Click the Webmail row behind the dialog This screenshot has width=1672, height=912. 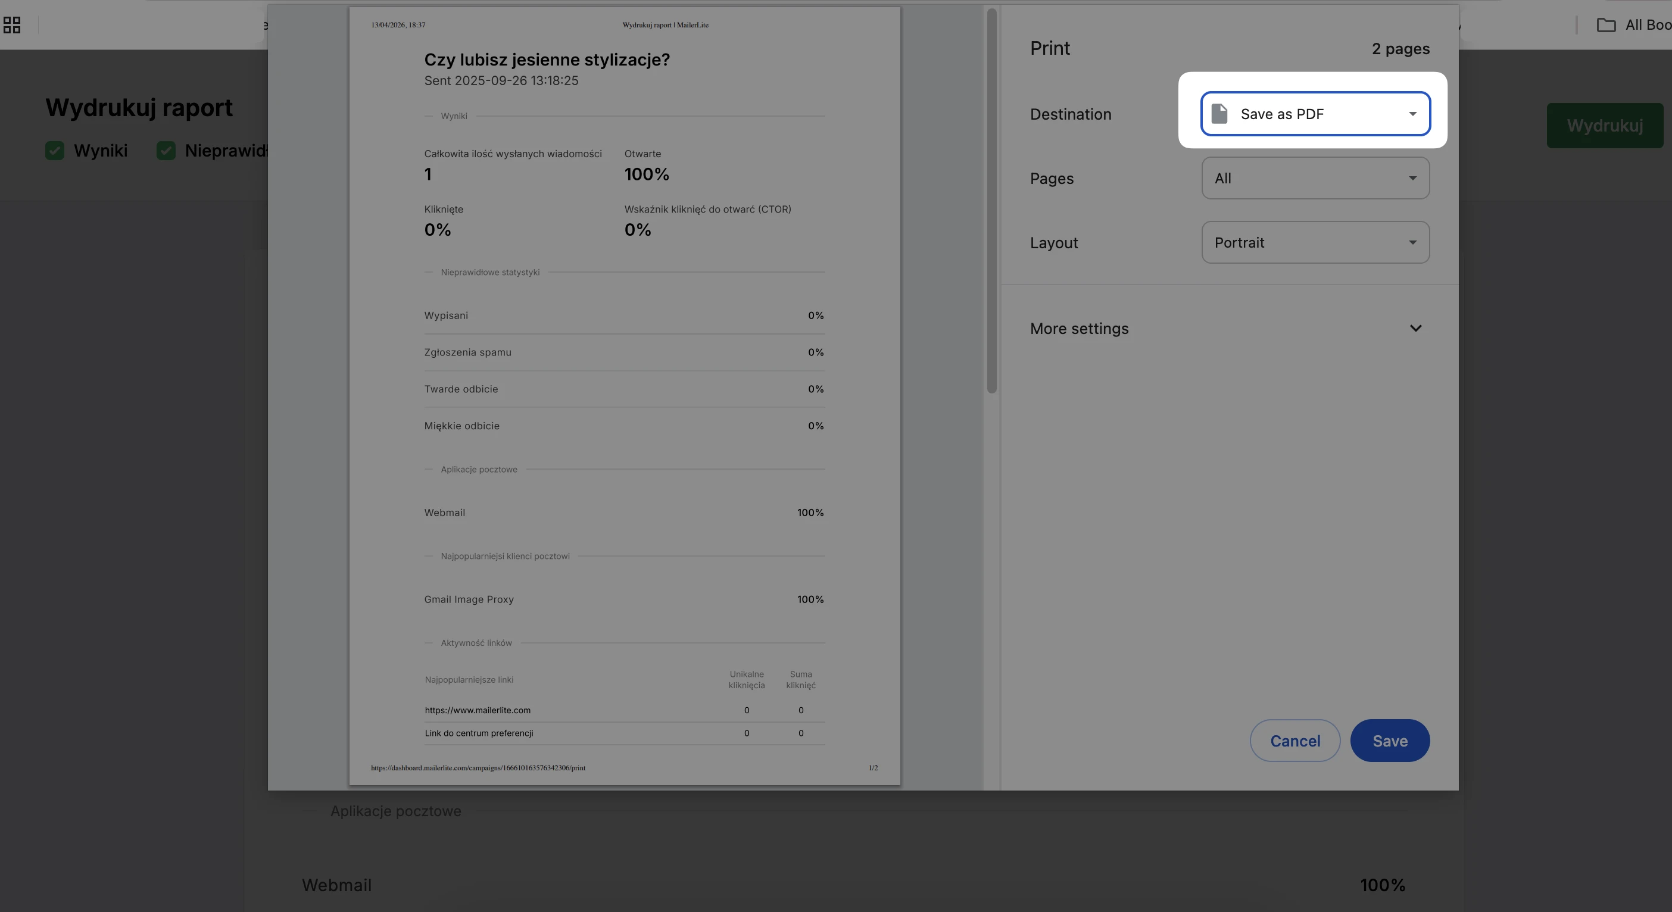point(336,885)
